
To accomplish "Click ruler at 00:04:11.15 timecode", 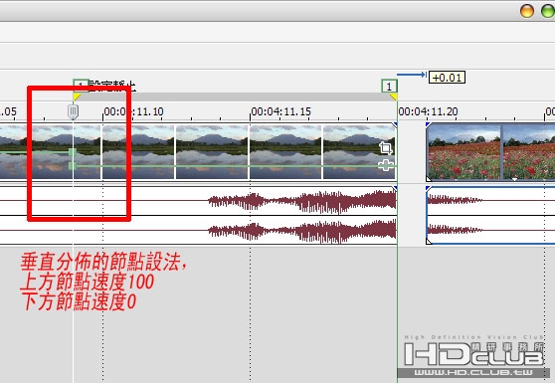I will pyautogui.click(x=280, y=111).
